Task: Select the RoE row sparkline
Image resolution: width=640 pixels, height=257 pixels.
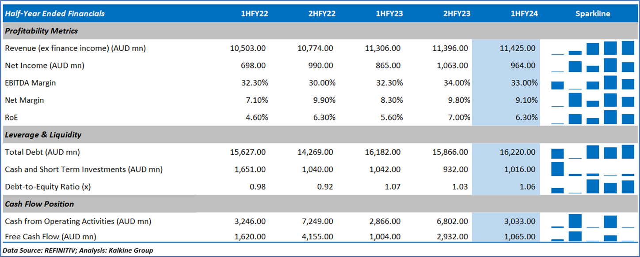Action: pos(593,118)
